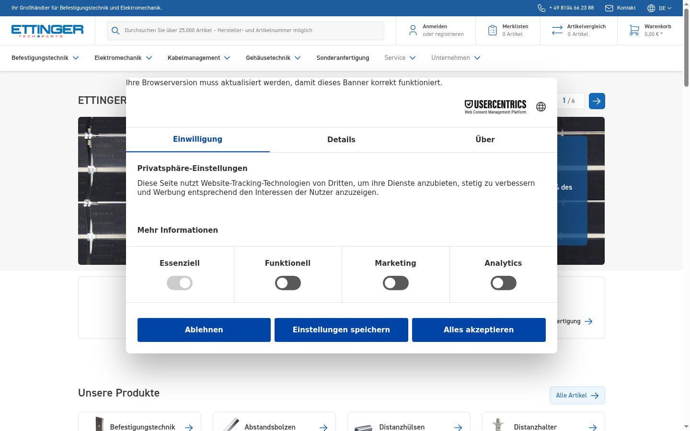The width and height of the screenshot is (690, 431).
Task: Open the Merklisten clipboard icon
Action: (493, 31)
